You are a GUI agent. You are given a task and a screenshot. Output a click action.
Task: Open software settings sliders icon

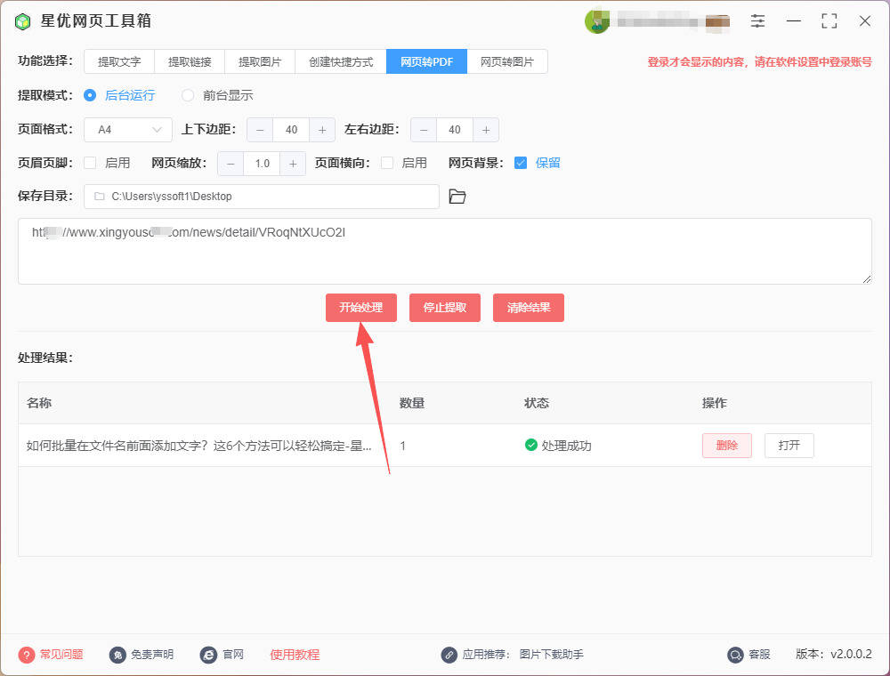click(757, 21)
